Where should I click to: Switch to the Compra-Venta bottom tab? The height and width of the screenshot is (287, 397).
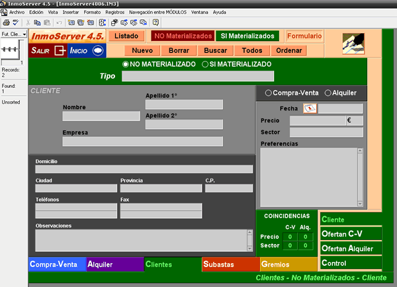click(58, 265)
